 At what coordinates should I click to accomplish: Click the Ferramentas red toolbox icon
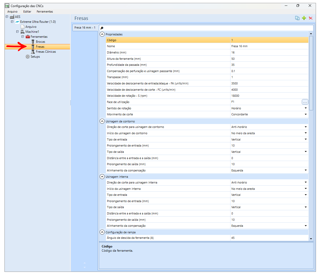coord(28,37)
